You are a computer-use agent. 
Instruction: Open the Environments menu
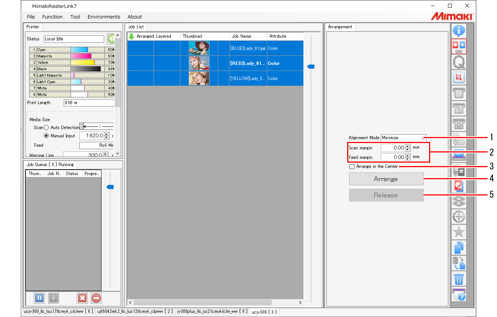[104, 17]
